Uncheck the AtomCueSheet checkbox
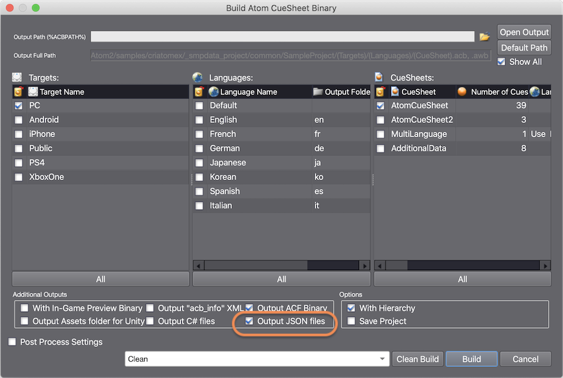The height and width of the screenshot is (378, 563). [381, 105]
